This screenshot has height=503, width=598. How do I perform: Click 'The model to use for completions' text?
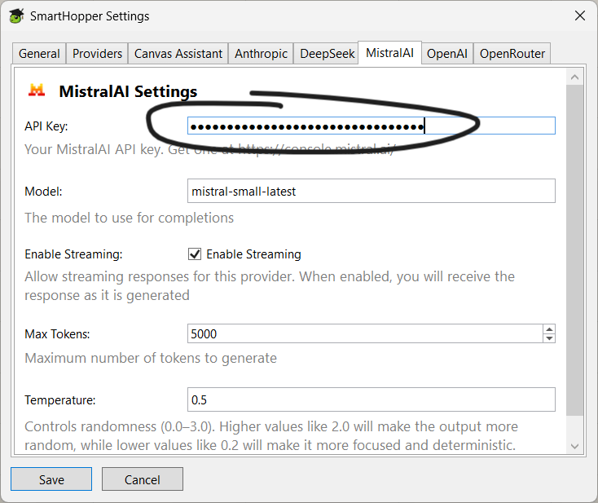[x=129, y=218]
